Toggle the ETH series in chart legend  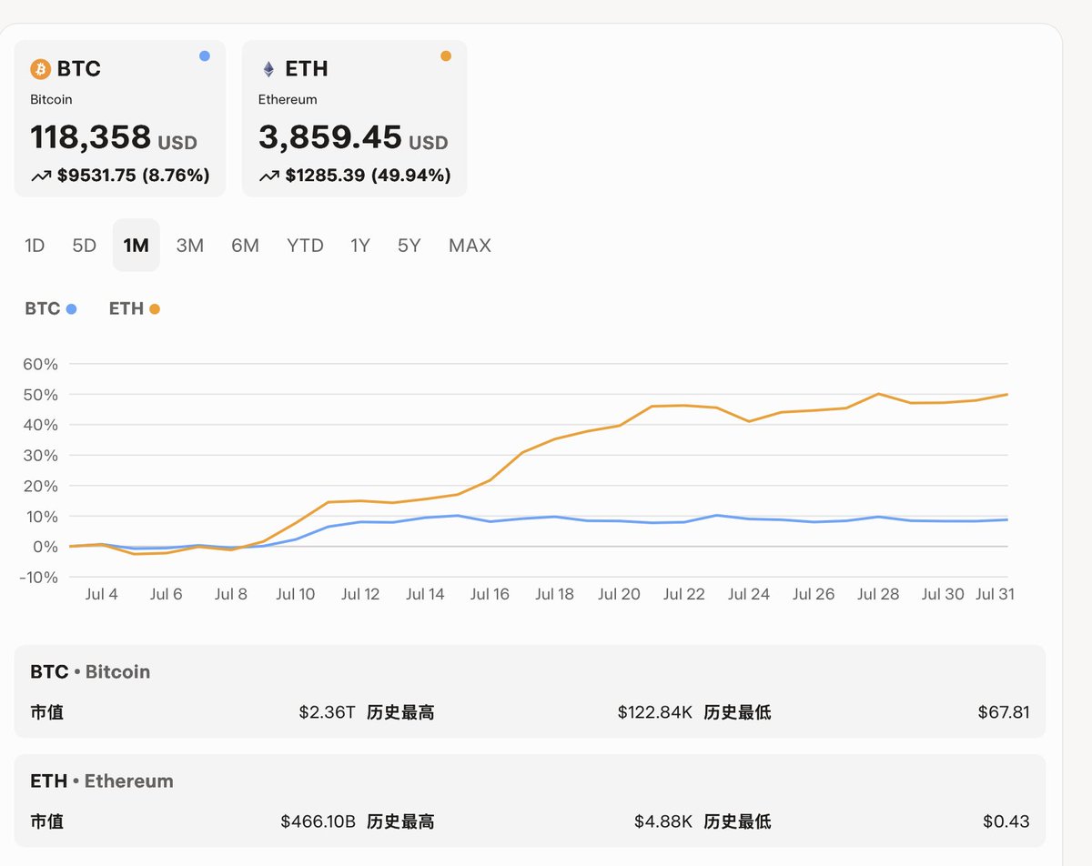(x=135, y=308)
